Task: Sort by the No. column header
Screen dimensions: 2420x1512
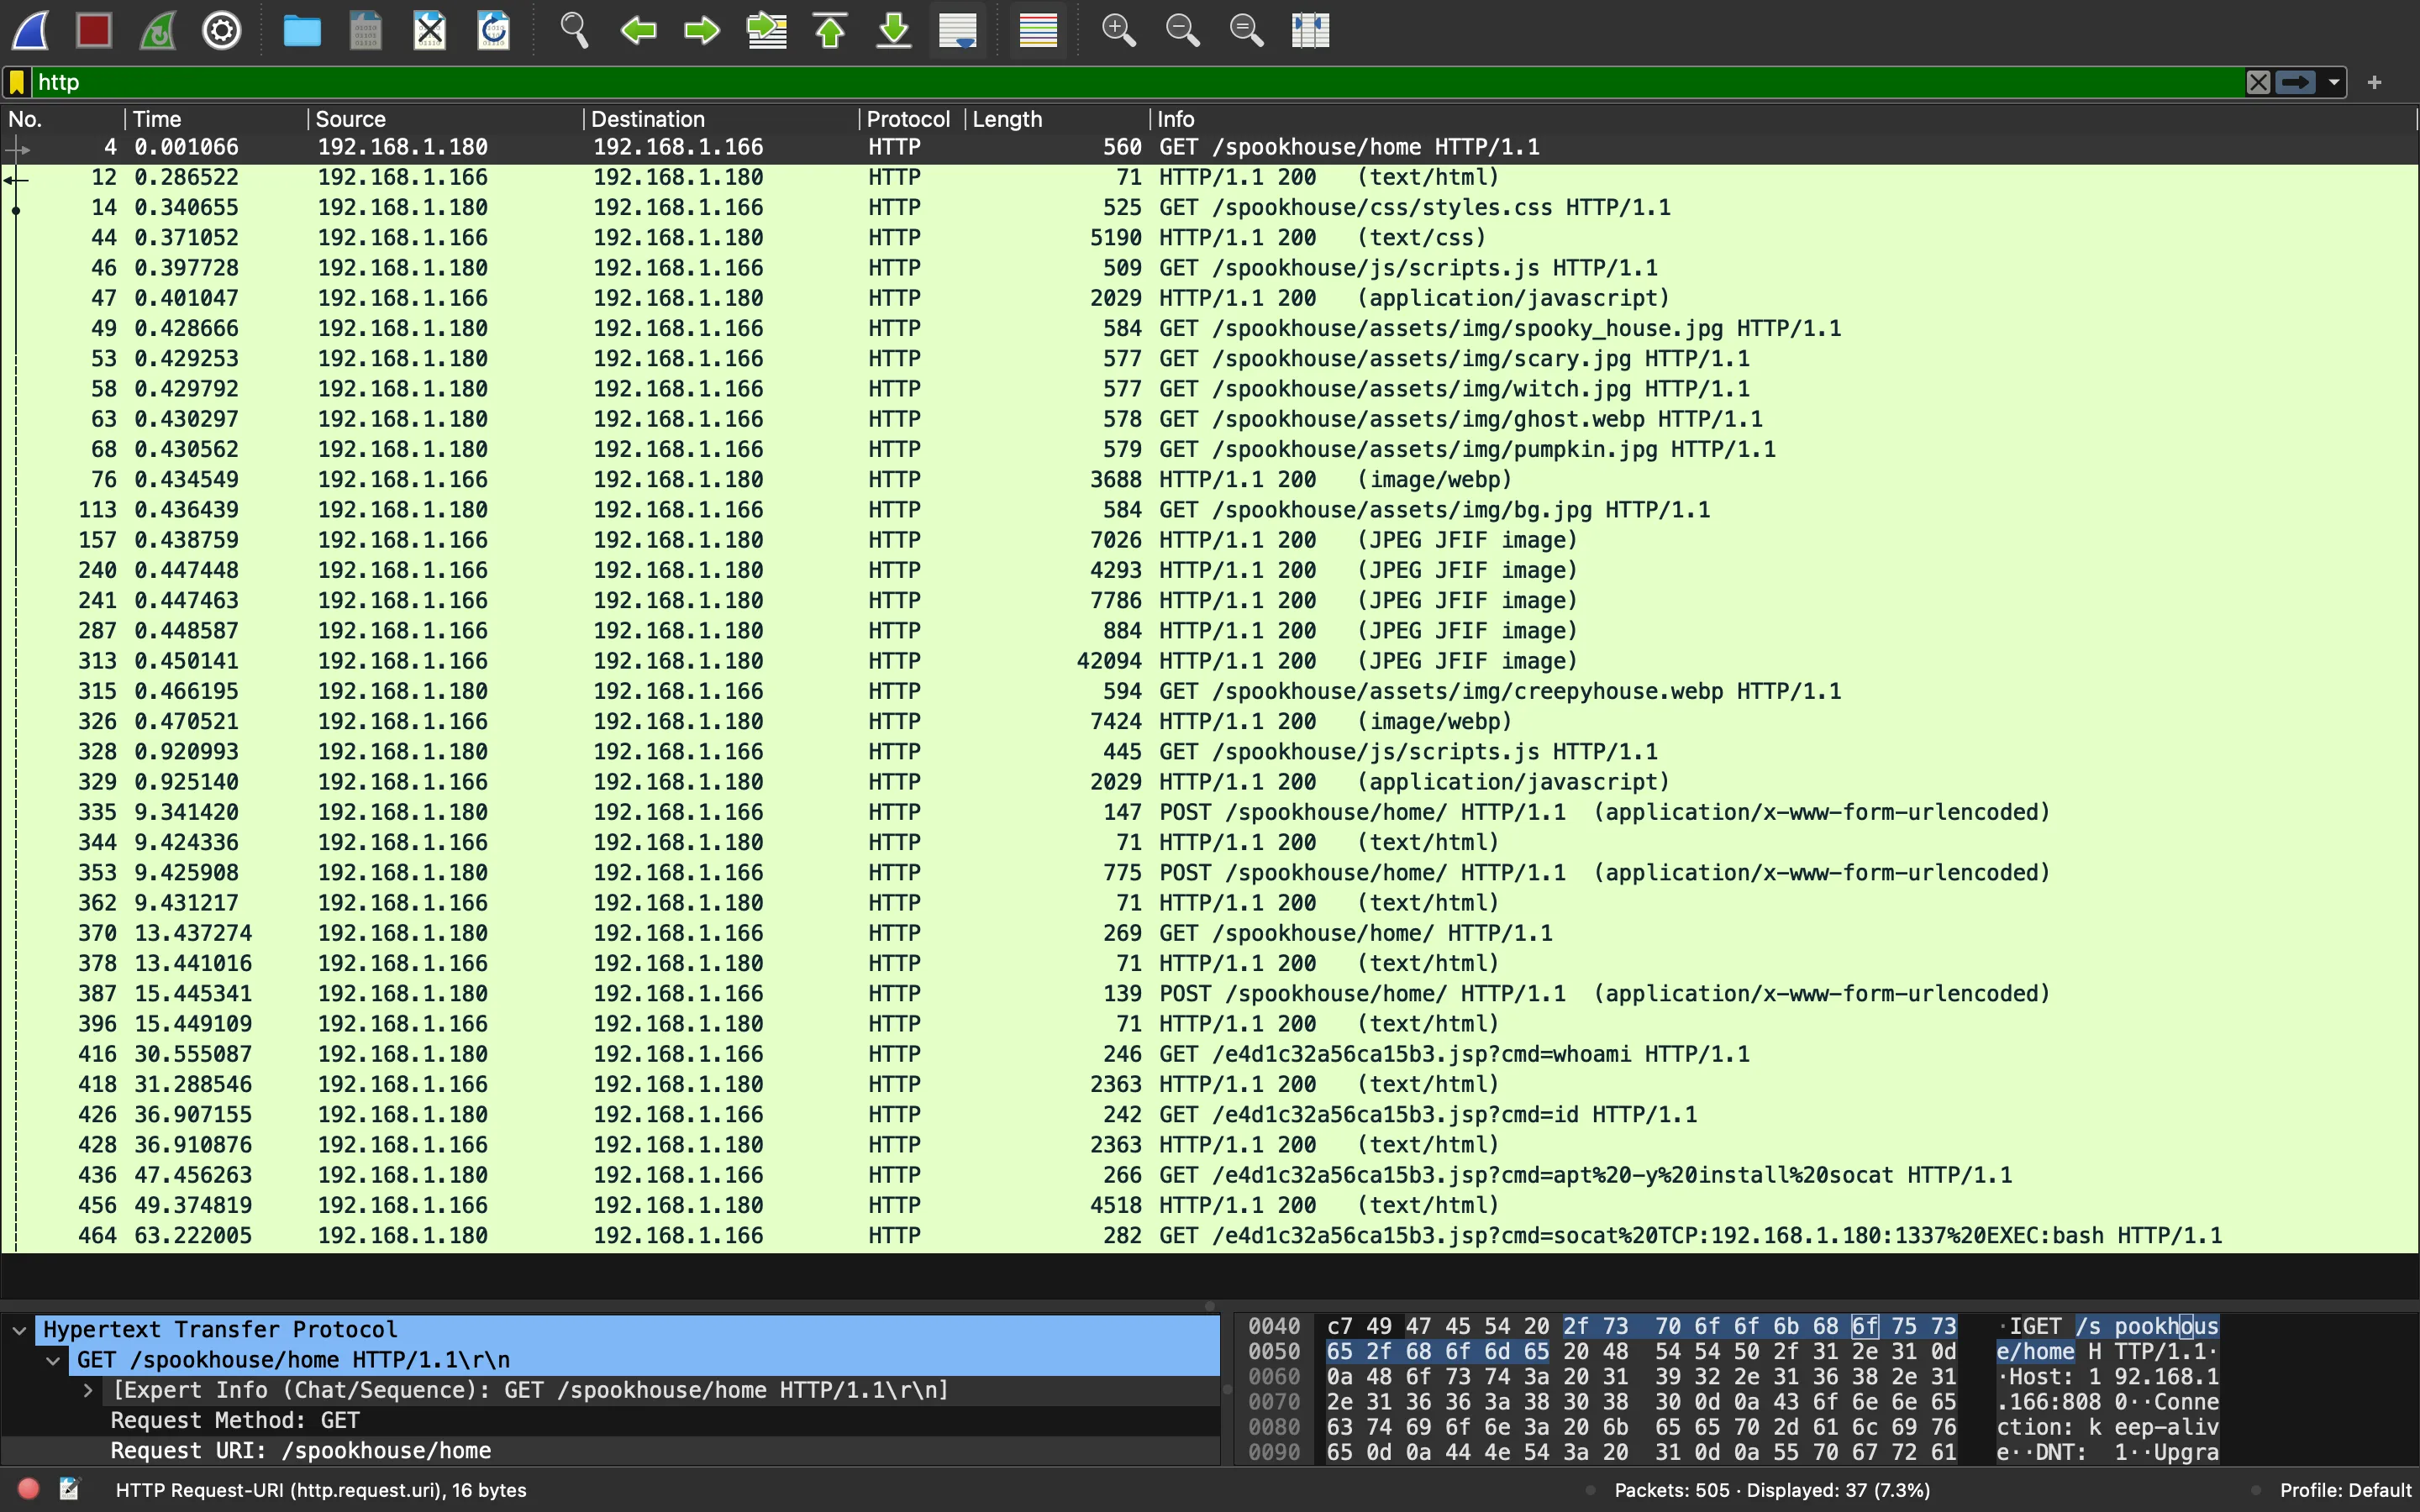Action: (62, 119)
